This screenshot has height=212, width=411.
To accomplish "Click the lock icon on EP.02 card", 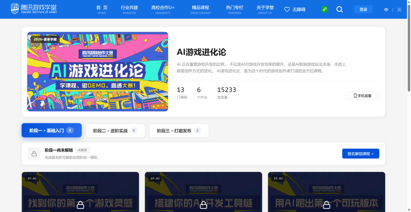I will [203, 205].
